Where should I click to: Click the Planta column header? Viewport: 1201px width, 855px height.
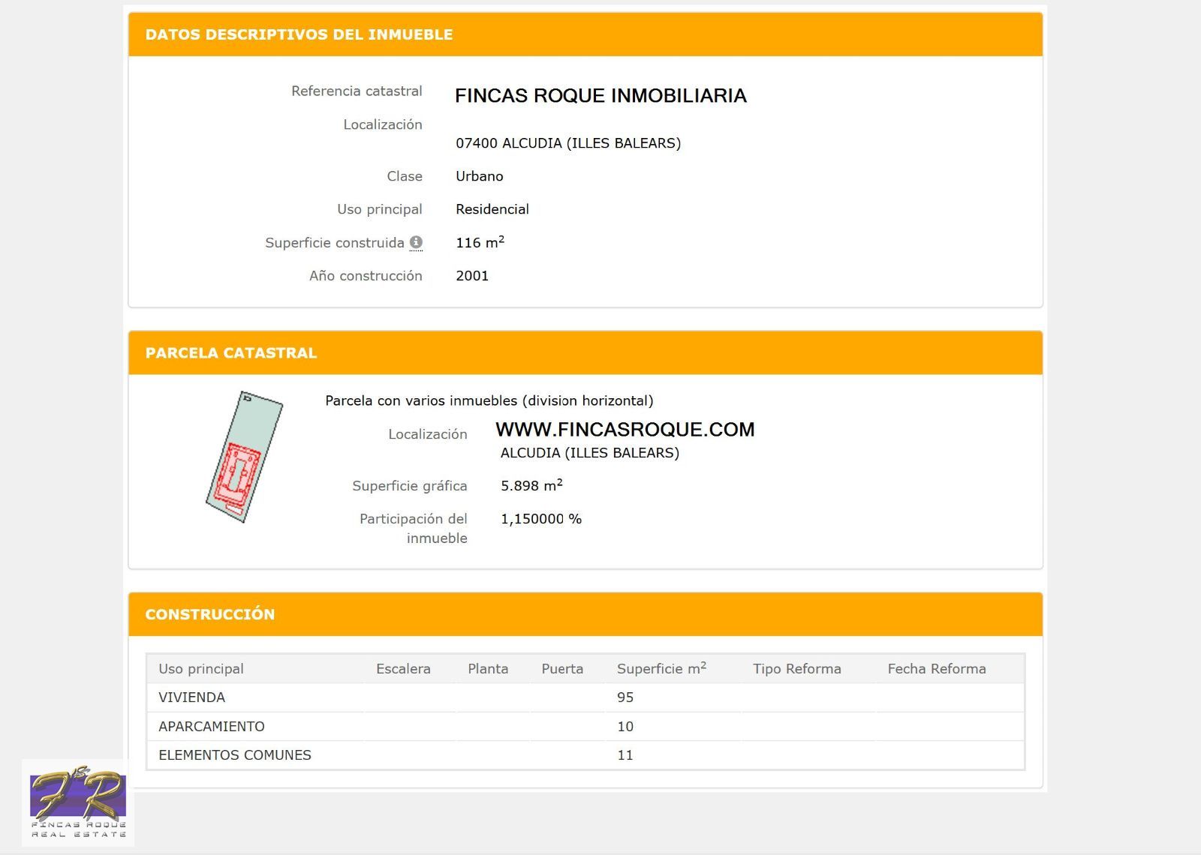click(x=488, y=669)
